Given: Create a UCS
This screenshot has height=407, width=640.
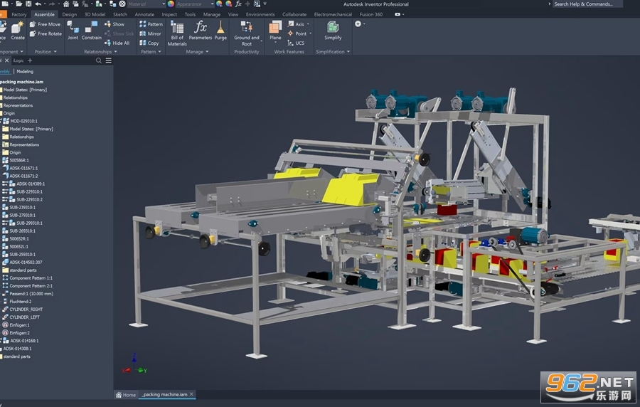Looking at the screenshot, I should coord(296,43).
